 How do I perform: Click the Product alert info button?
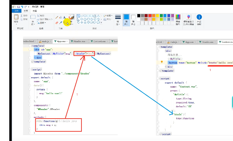pyautogui.click(x=199, y=20)
